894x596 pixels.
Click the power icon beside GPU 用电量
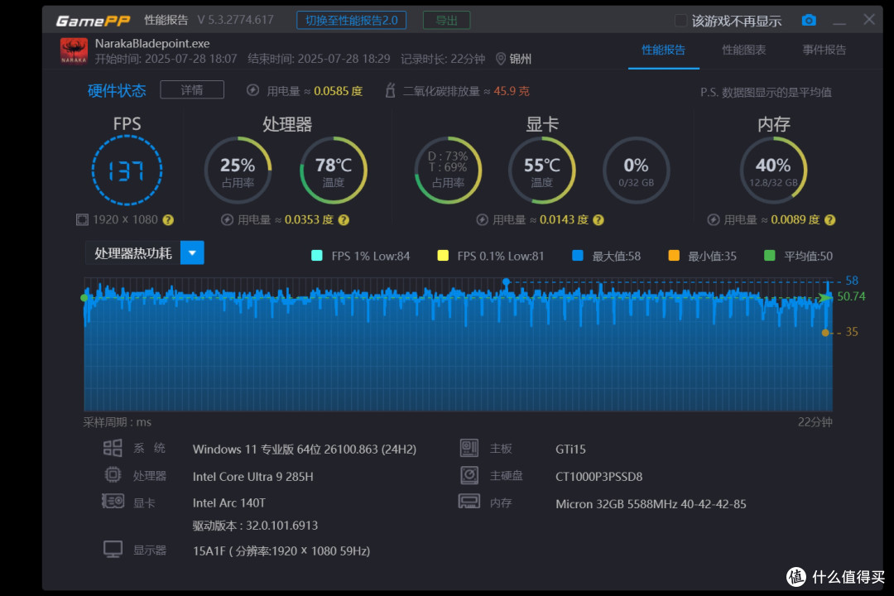coord(483,220)
